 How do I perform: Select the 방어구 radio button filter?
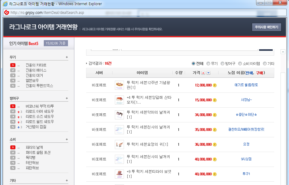(222, 63)
